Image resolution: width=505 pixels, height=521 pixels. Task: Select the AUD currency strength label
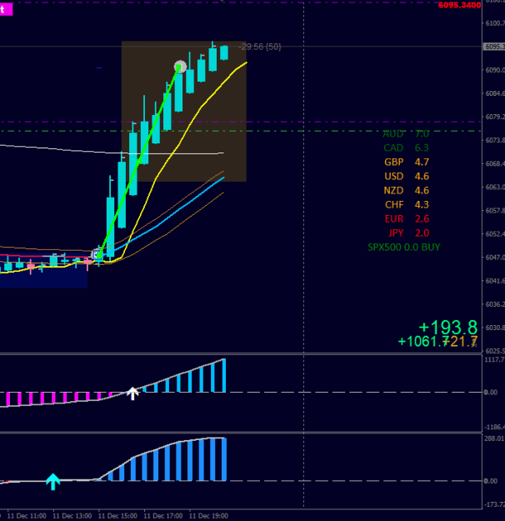(x=393, y=133)
